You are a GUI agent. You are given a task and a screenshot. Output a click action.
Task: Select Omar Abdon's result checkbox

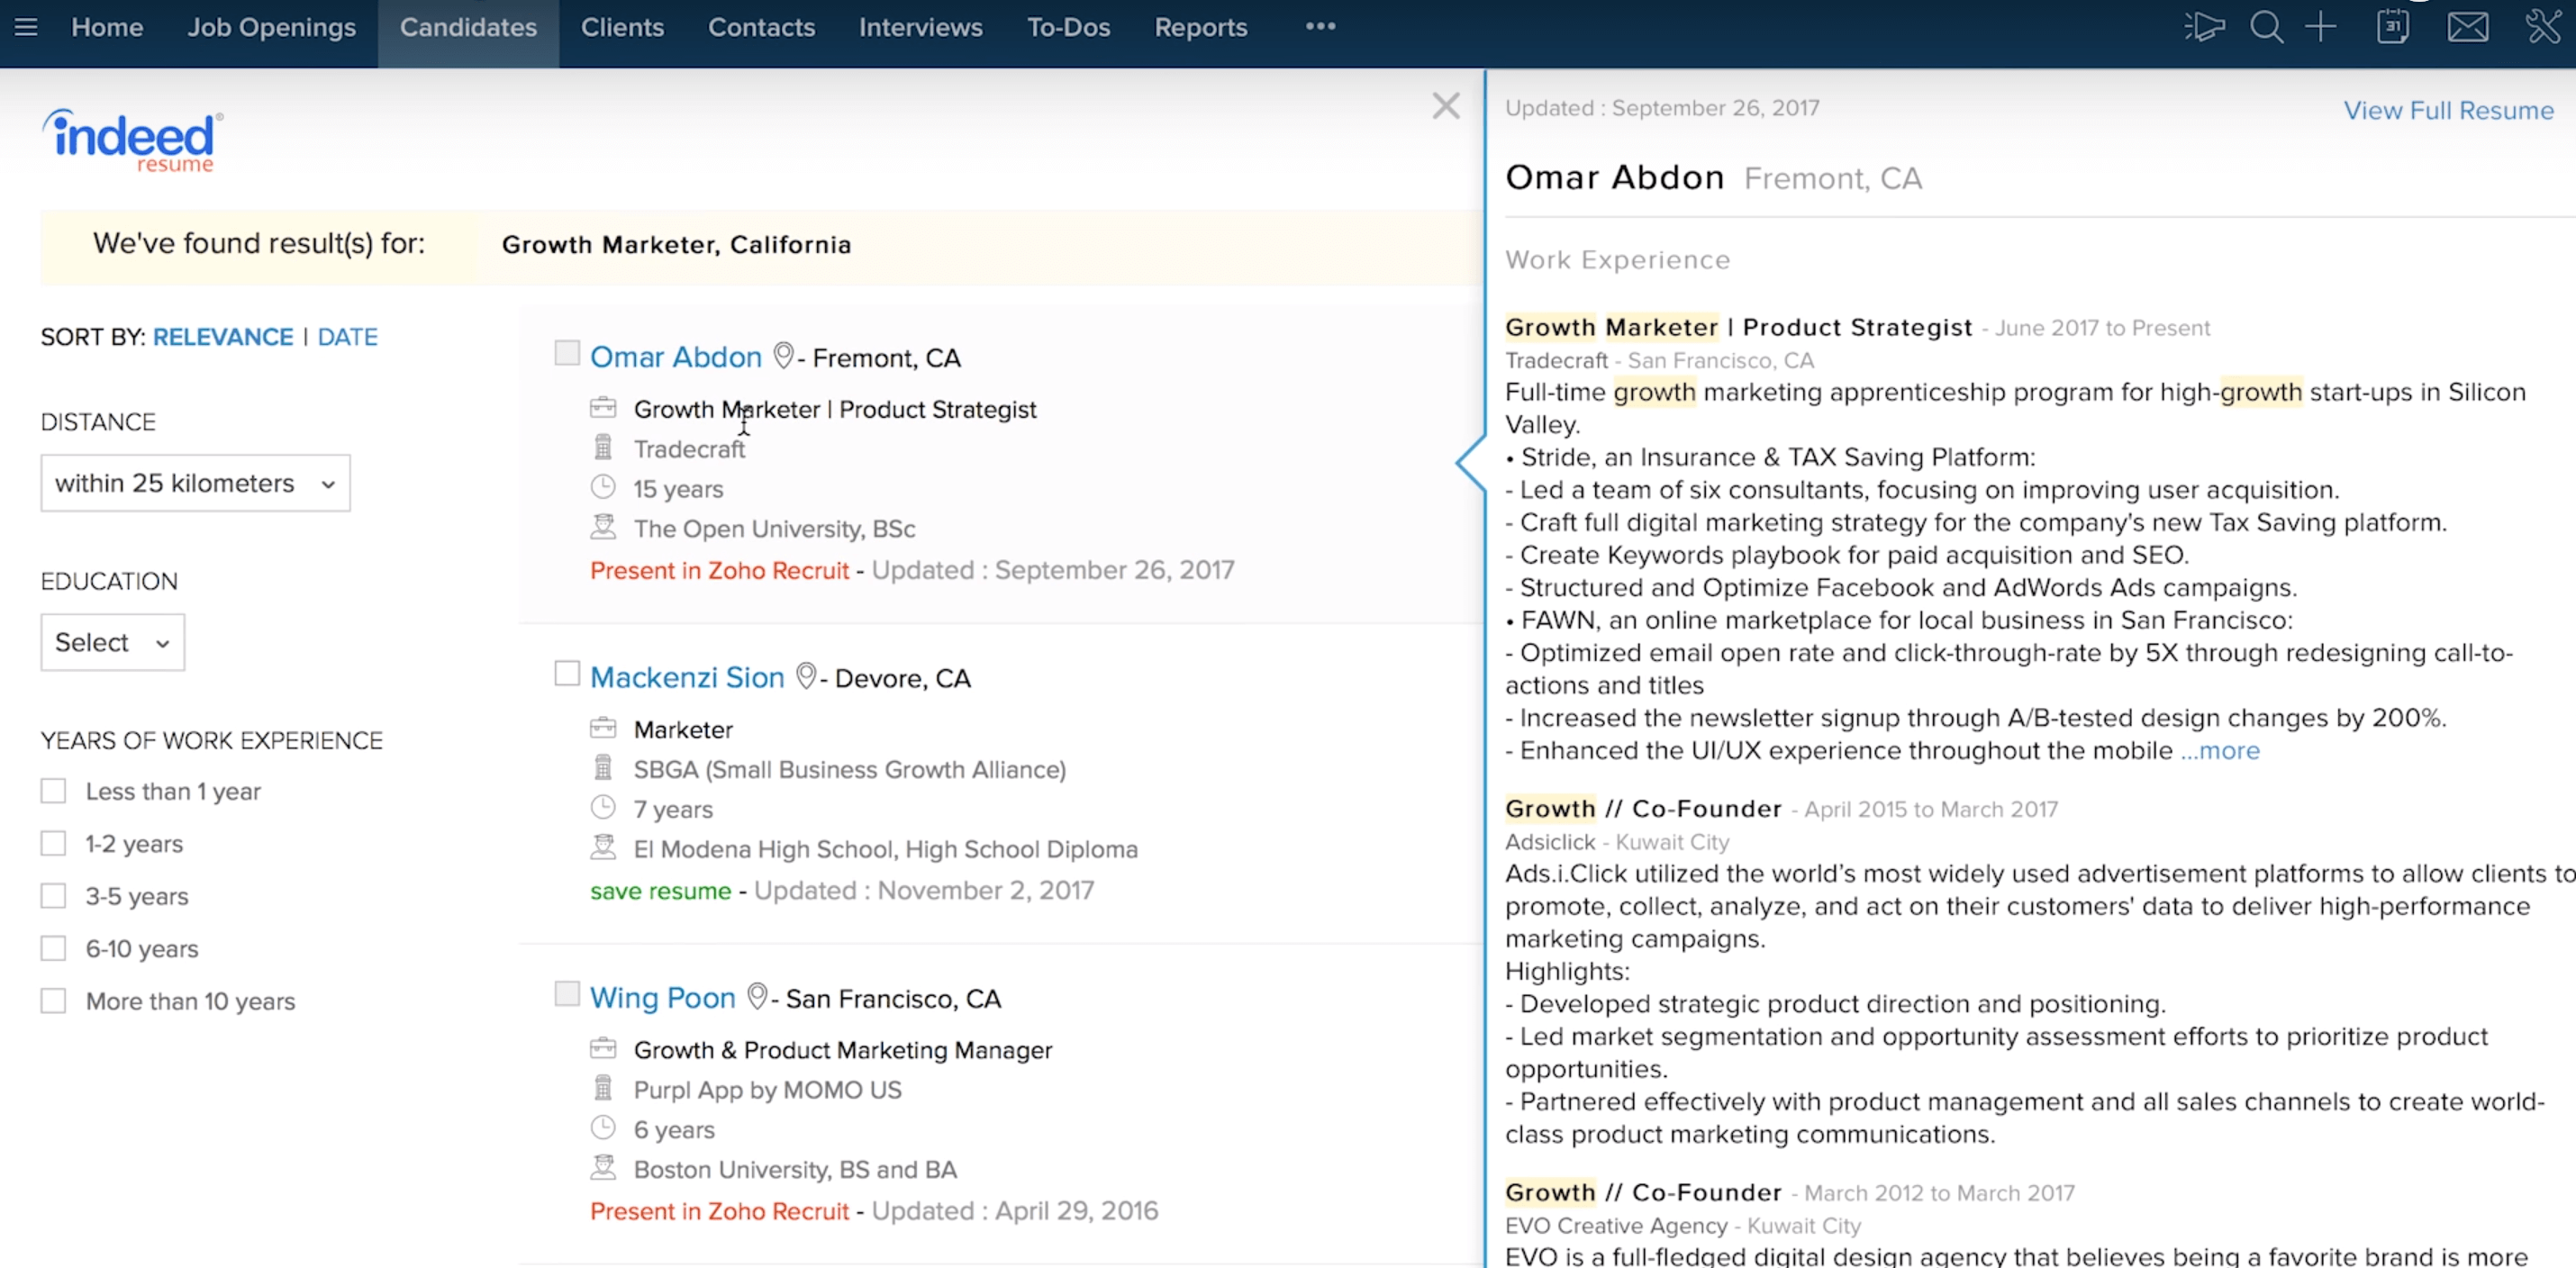(567, 353)
